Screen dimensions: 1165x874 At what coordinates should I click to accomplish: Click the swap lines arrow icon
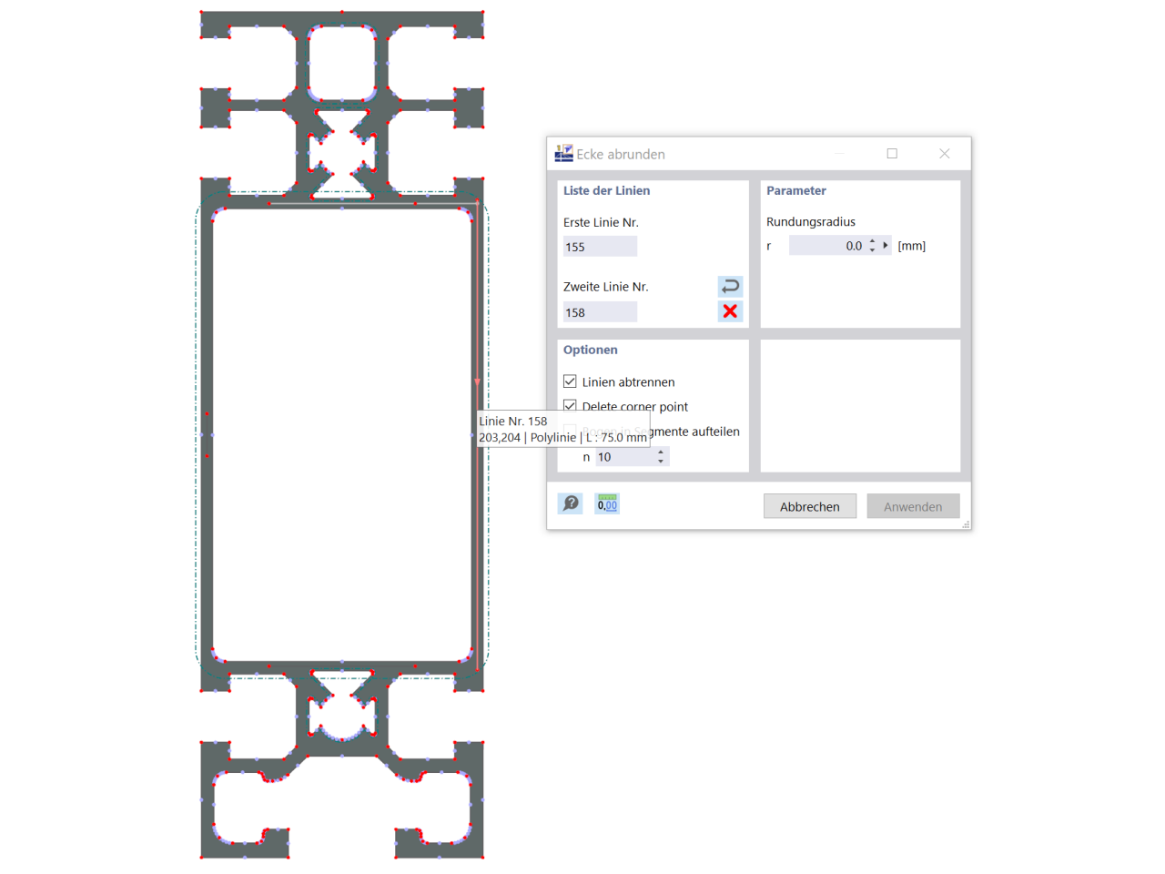point(730,287)
